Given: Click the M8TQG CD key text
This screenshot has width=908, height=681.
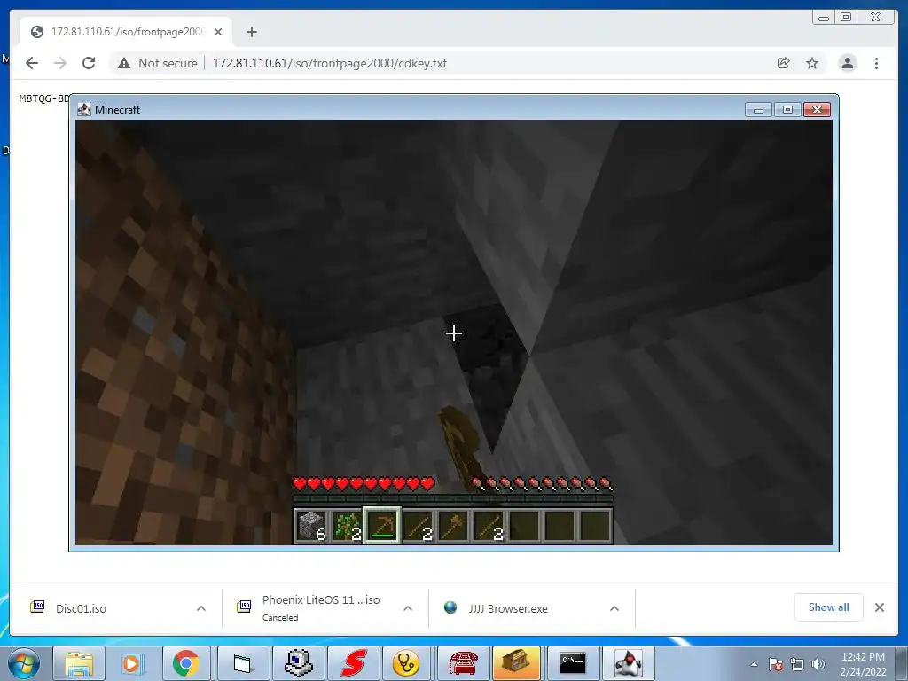Looking at the screenshot, I should tap(44, 98).
